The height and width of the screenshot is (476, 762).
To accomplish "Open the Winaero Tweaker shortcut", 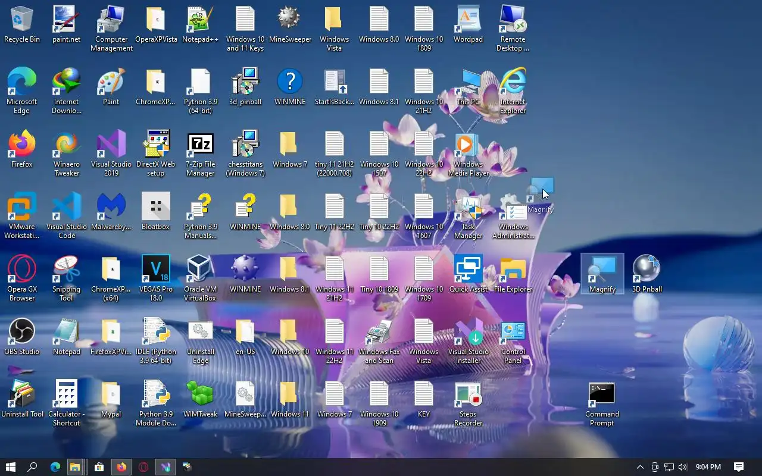I will 67,154.
